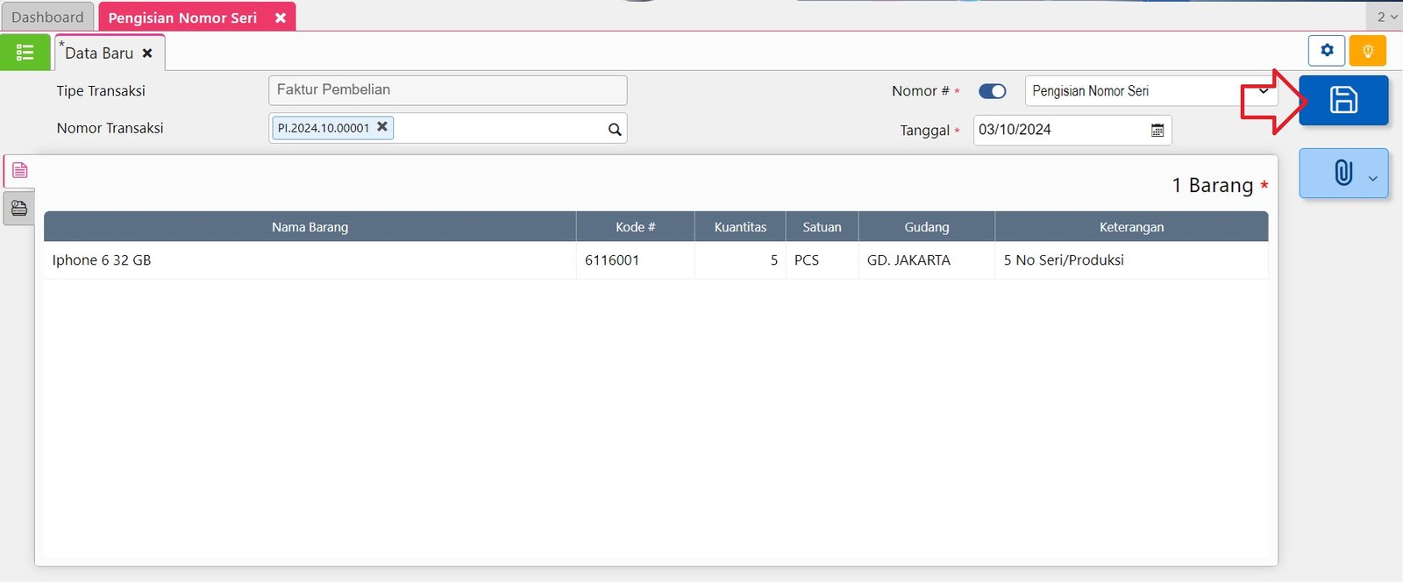Remove the PI.2024.10.00001 transaction tag
This screenshot has height=583, width=1403.
point(382,127)
